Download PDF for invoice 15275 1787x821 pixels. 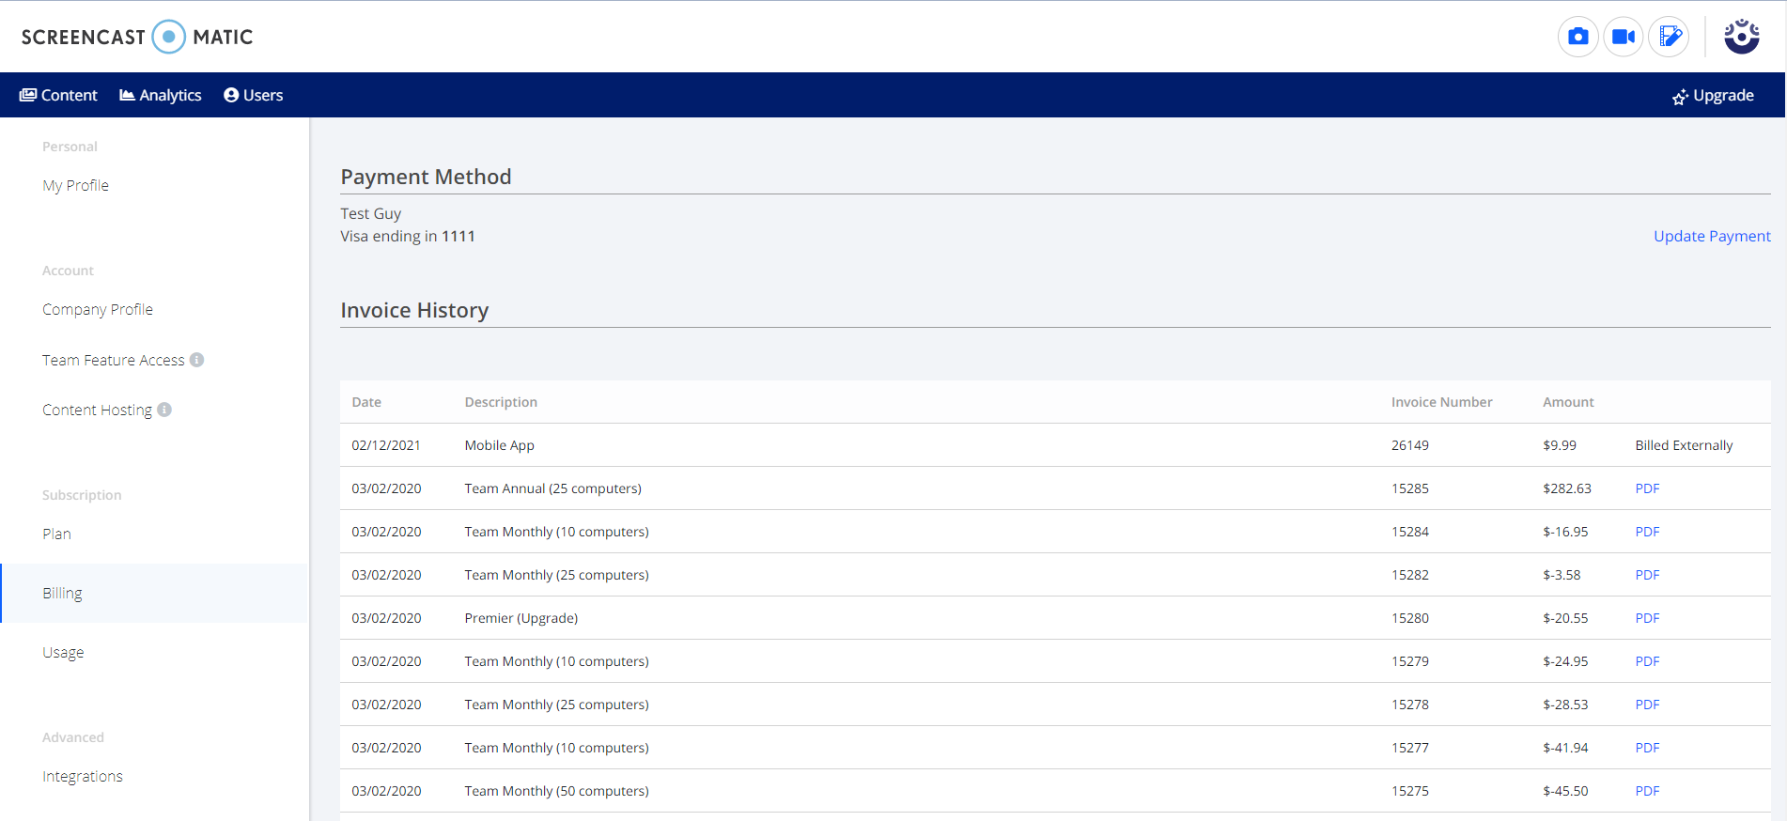tap(1647, 791)
